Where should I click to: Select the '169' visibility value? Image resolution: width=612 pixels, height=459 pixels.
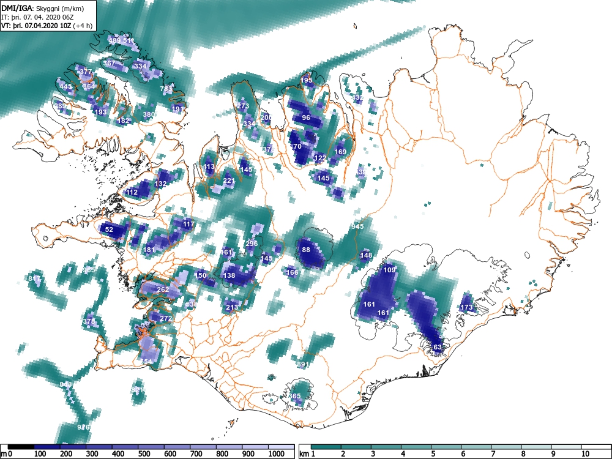pos(340,151)
